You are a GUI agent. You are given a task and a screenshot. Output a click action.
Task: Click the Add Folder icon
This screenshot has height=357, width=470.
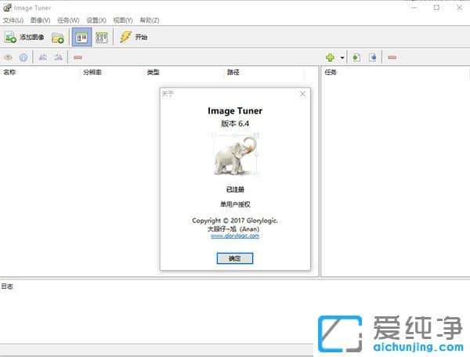pos(58,38)
